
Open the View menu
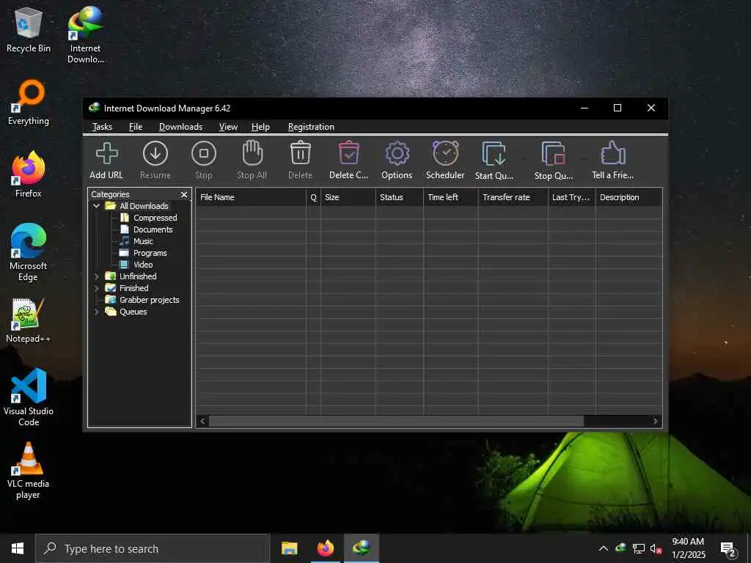click(228, 127)
